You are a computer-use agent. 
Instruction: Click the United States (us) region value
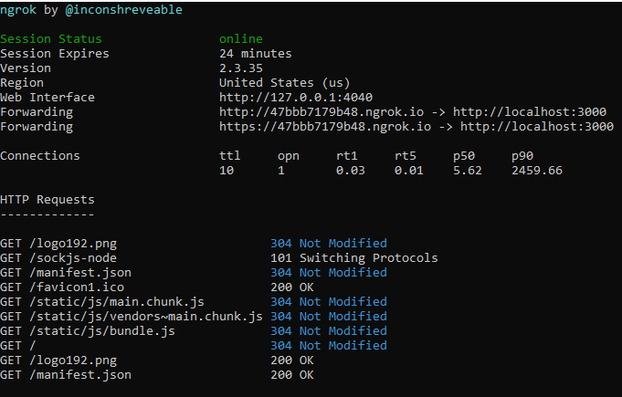284,83
